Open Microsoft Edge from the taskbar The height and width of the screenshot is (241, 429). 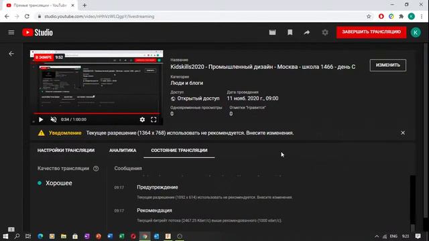pos(40,236)
